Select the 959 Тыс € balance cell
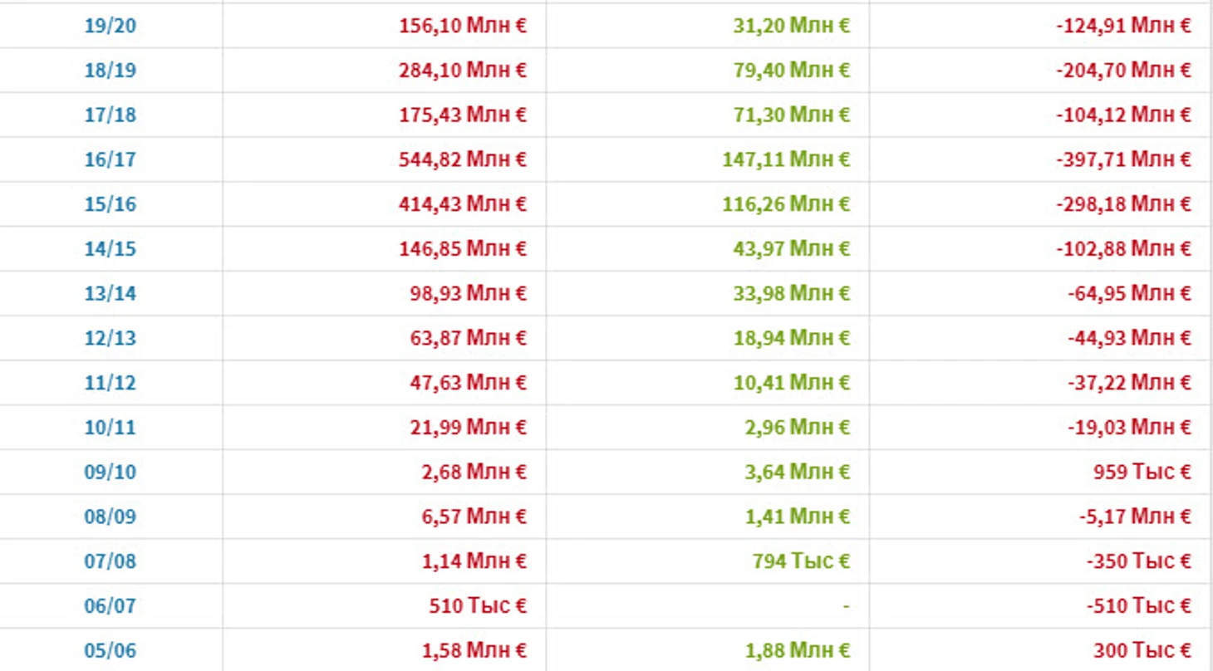Image resolution: width=1213 pixels, height=671 pixels. pyautogui.click(x=1040, y=473)
